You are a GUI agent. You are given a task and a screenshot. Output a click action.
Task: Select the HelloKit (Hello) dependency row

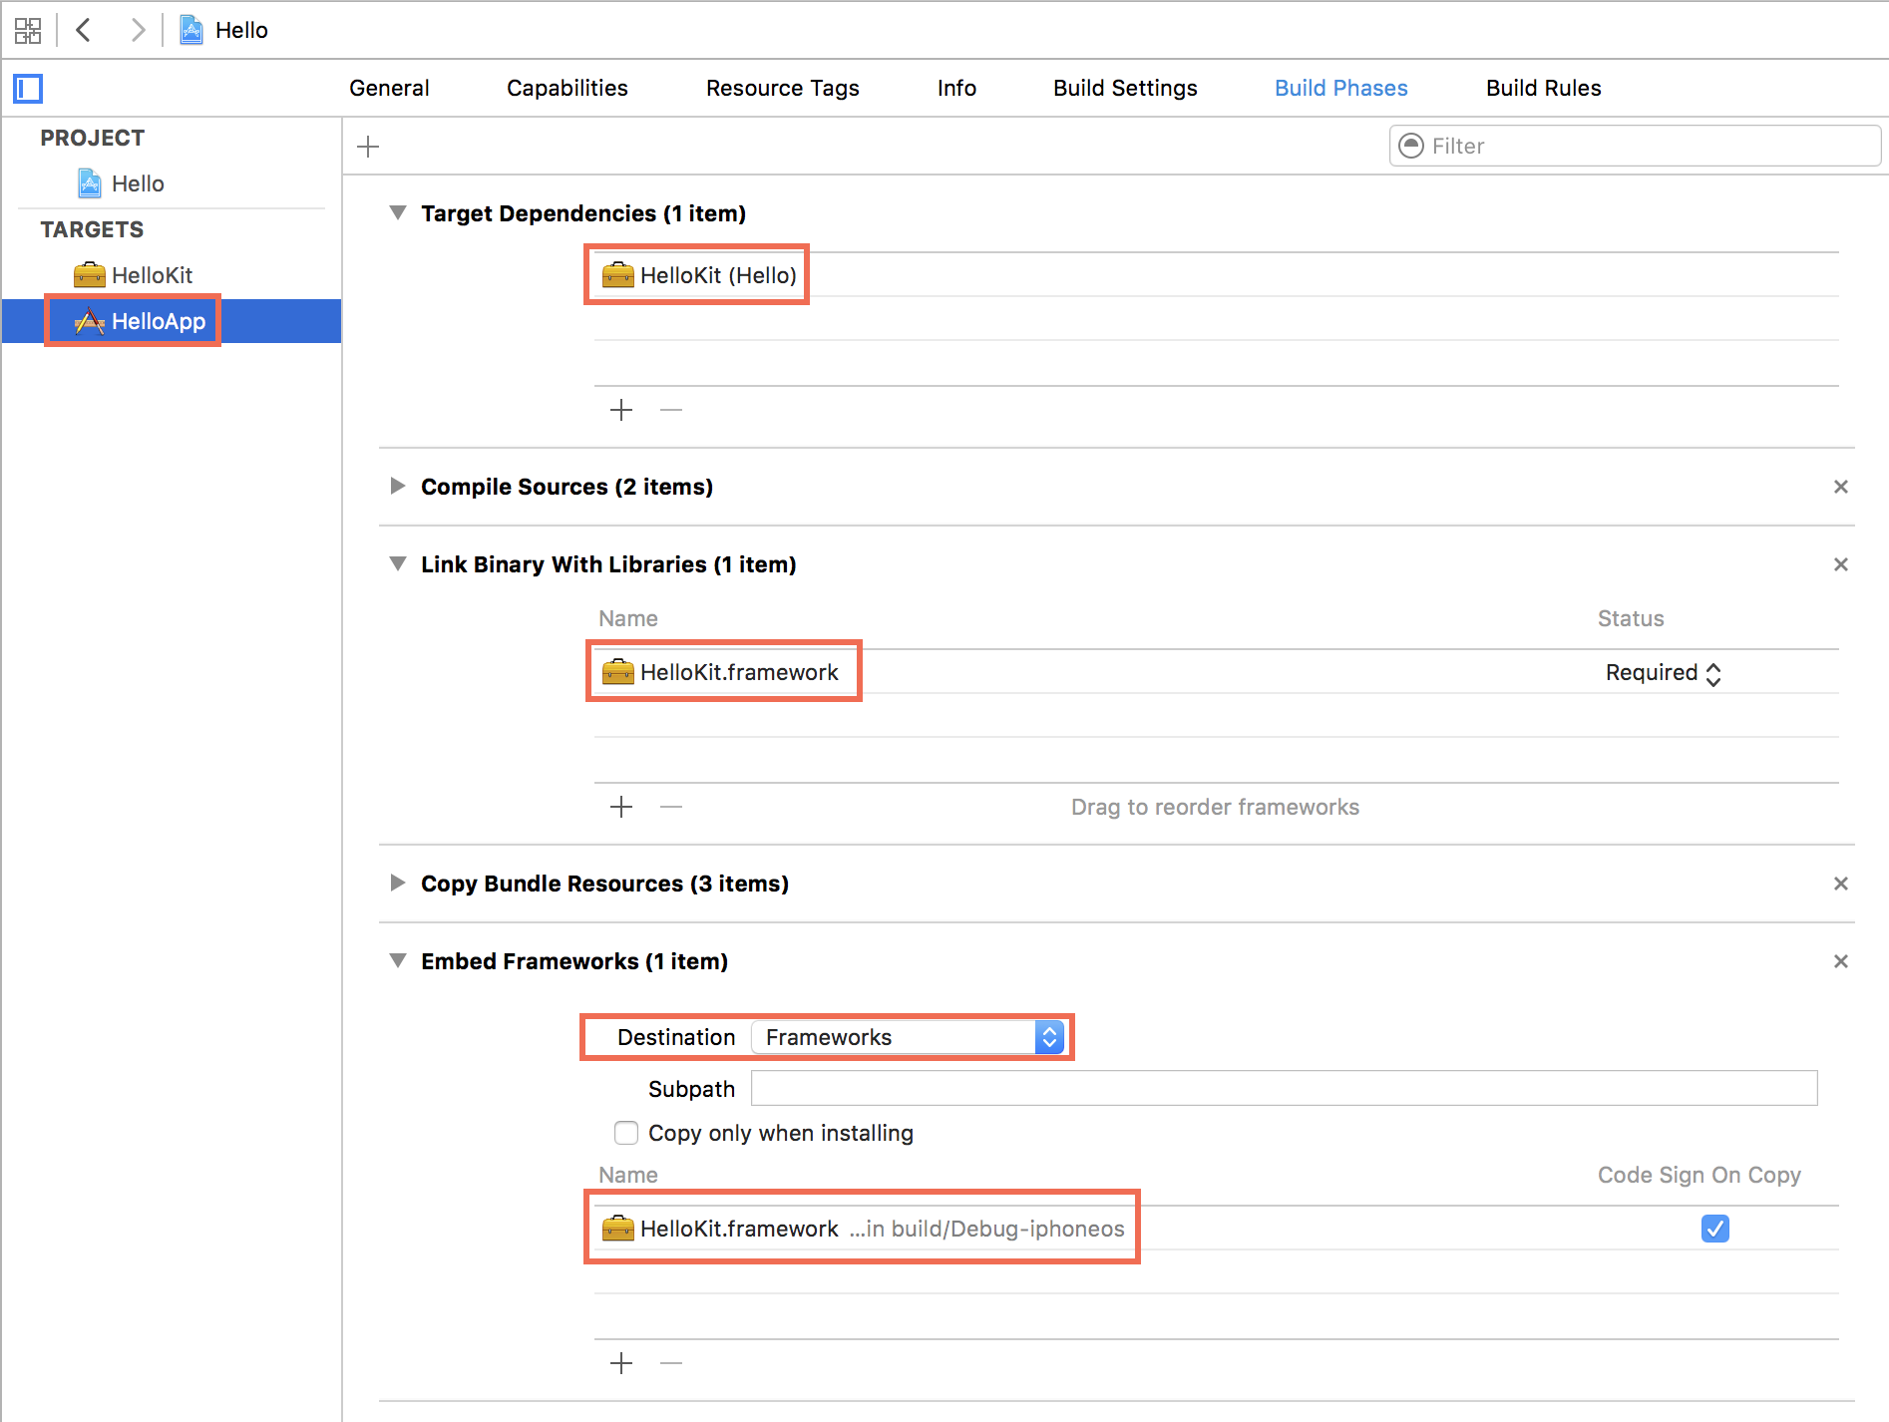[x=1217, y=275]
